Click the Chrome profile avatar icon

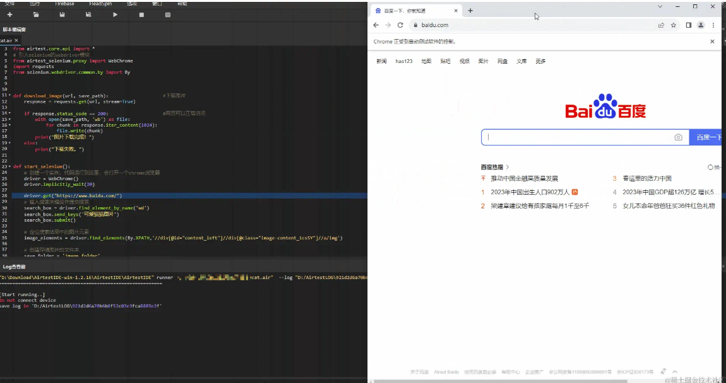coord(701,25)
